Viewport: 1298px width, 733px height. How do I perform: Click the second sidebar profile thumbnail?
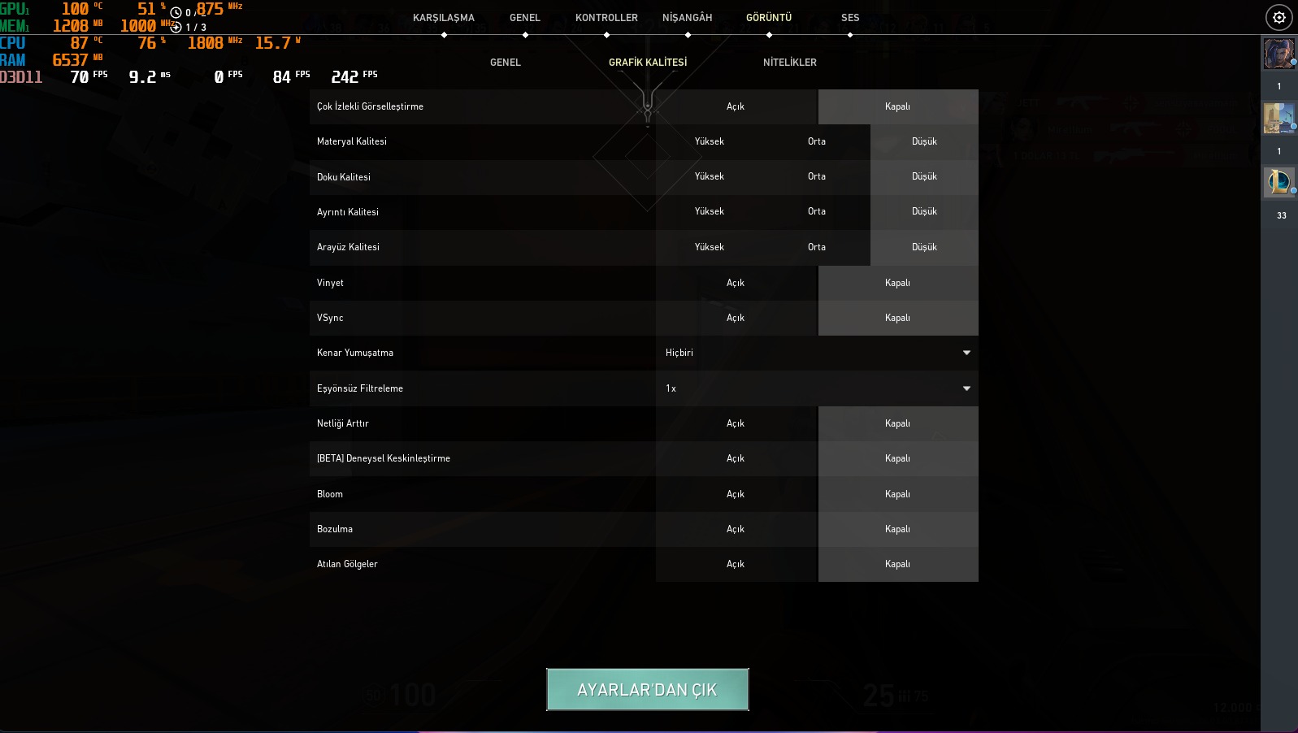(x=1278, y=118)
